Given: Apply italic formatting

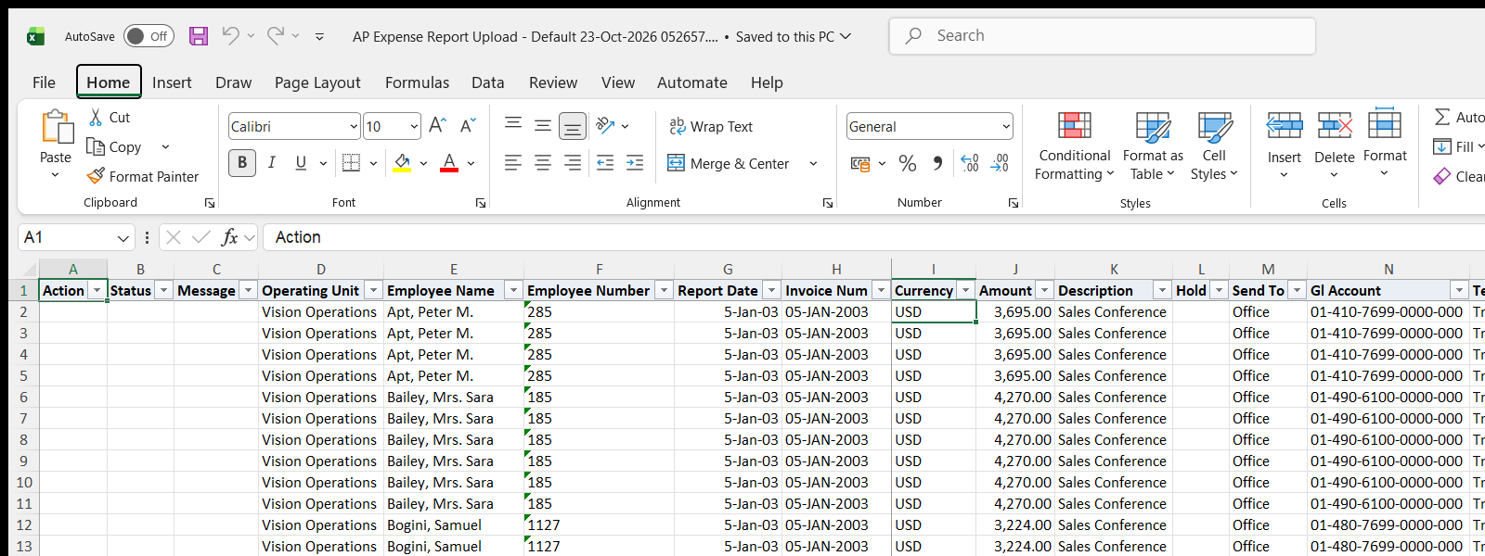Looking at the screenshot, I should pos(272,163).
